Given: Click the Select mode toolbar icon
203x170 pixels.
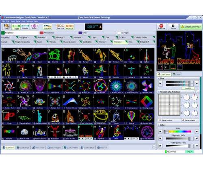Looking at the screenshot, I should click(x=7, y=26).
